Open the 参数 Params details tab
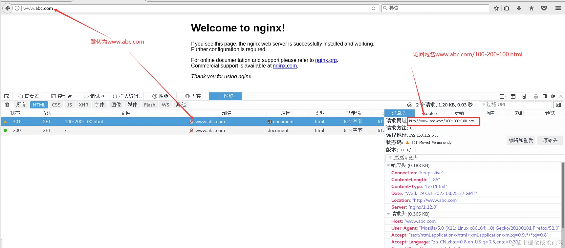 coord(460,113)
